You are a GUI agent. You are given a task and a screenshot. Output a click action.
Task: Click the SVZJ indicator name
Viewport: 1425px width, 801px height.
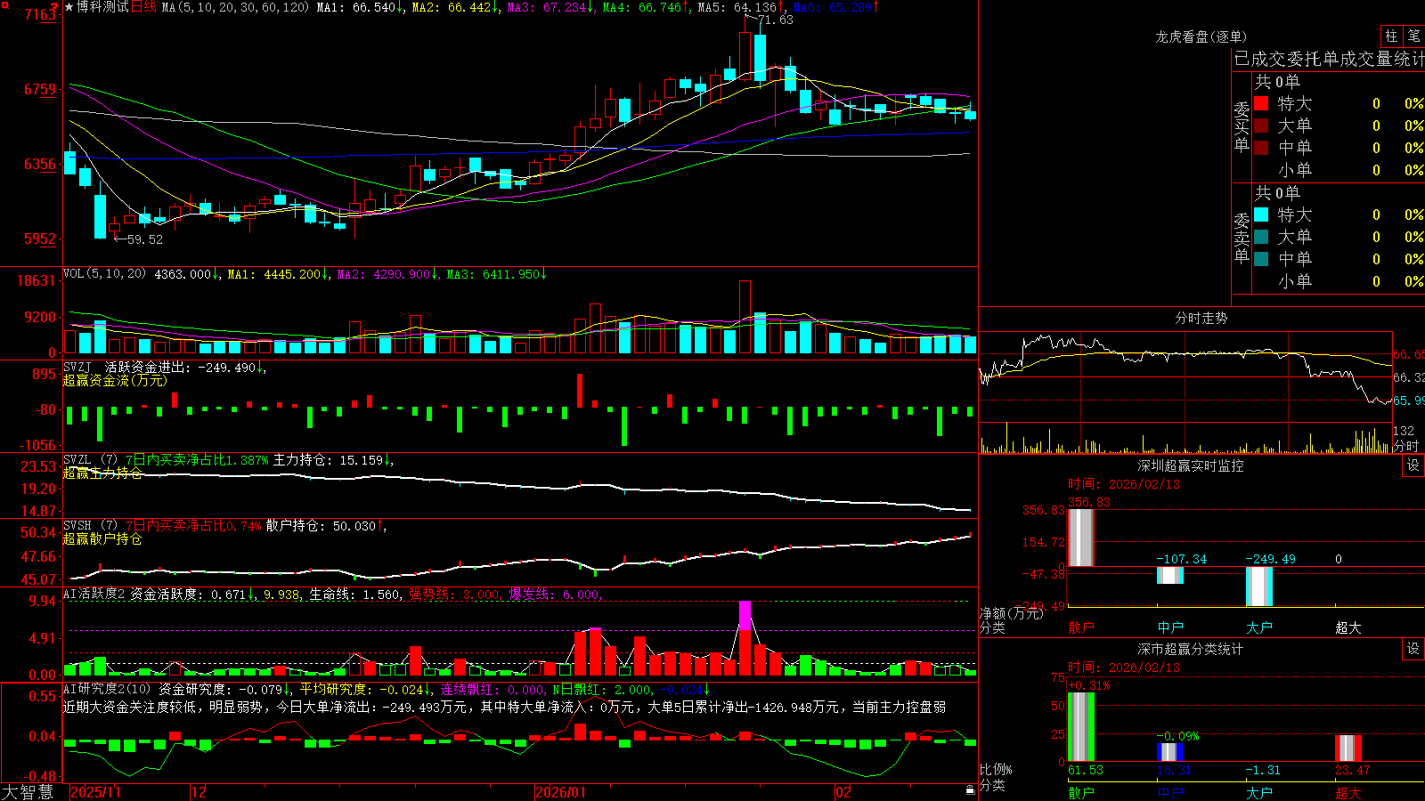[77, 367]
